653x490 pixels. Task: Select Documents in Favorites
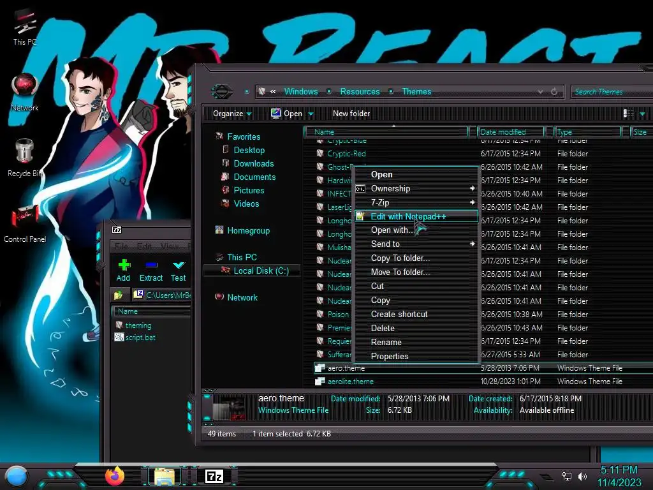tap(254, 177)
